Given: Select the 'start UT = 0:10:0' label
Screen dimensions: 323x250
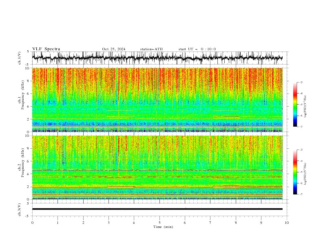Looking at the screenshot, I should point(197,49).
